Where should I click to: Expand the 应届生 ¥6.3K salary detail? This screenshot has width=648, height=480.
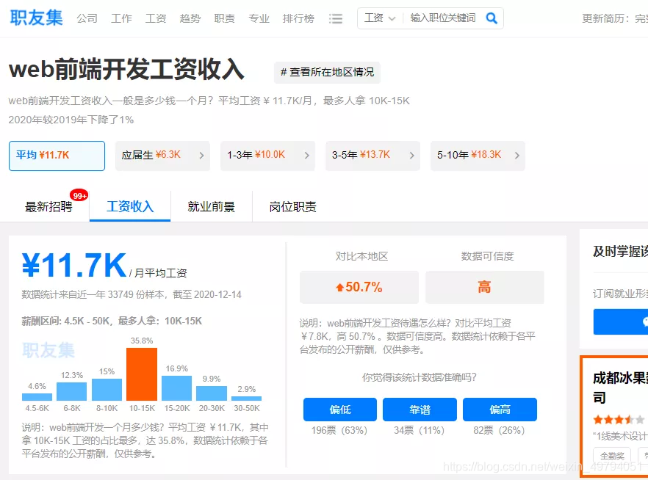(x=162, y=156)
